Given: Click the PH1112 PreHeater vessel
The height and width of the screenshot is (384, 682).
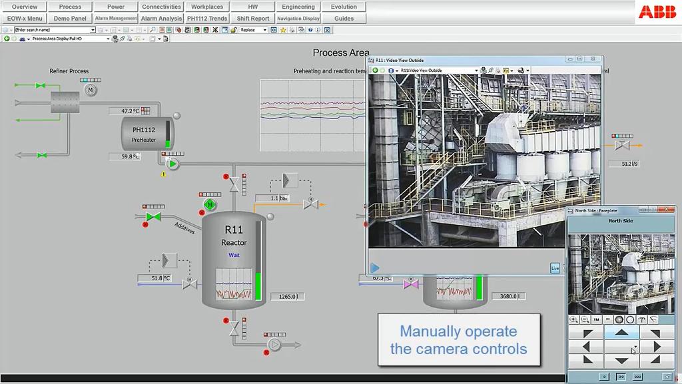Looking at the screenshot, I should pos(147,134).
